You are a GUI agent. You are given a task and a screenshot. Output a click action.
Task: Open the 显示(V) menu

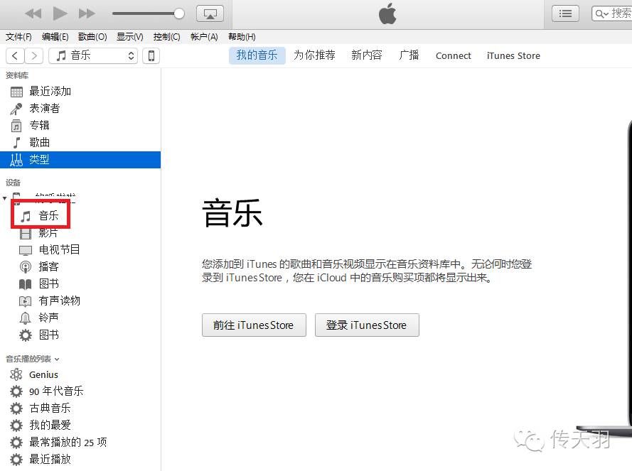tap(130, 37)
